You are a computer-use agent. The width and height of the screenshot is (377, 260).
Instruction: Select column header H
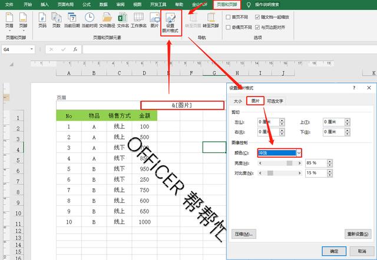(x=237, y=73)
